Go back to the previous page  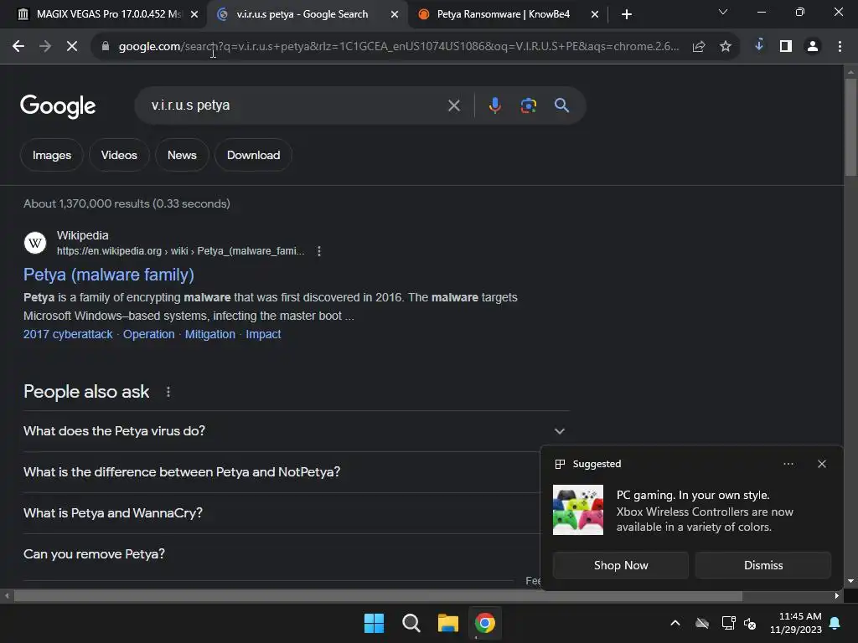click(x=18, y=47)
